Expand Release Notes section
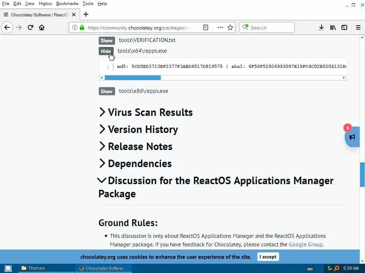 click(136, 146)
